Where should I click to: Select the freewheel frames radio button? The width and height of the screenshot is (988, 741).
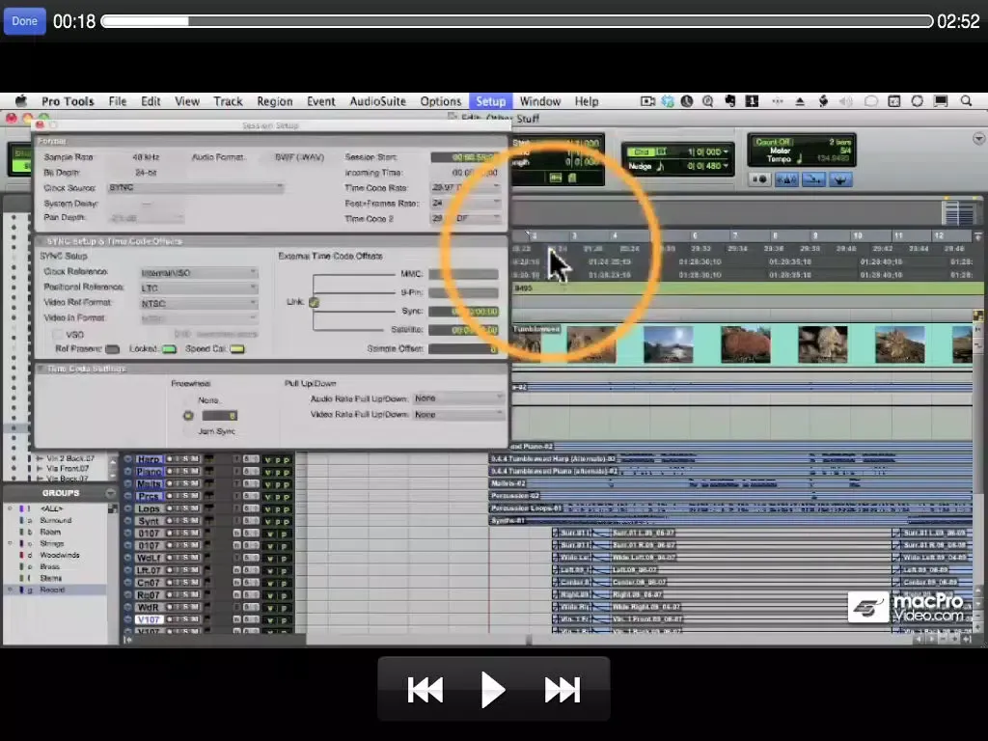pyautogui.click(x=188, y=415)
